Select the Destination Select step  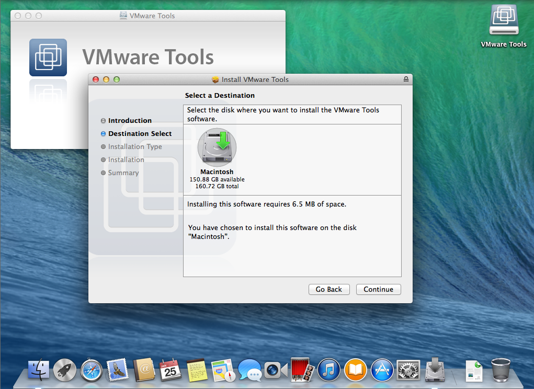140,133
